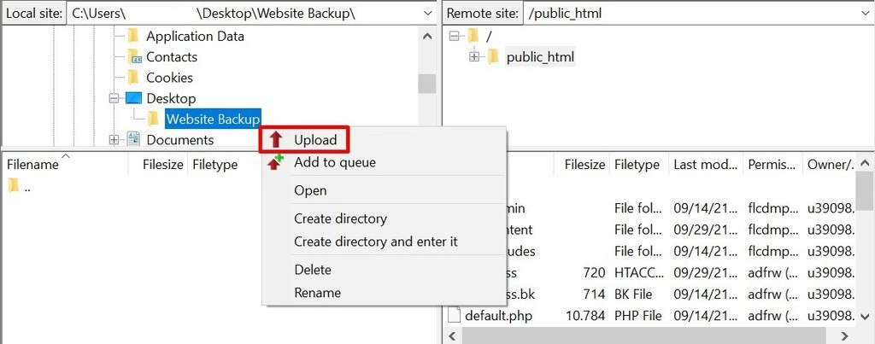Viewport: 875px width, 344px height.
Task: Click the red Upload arrow icon
Action: pos(276,140)
